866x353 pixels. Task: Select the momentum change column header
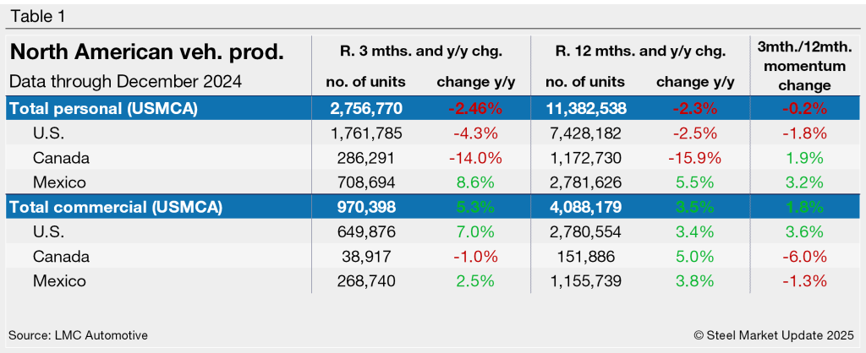pyautogui.click(x=801, y=68)
